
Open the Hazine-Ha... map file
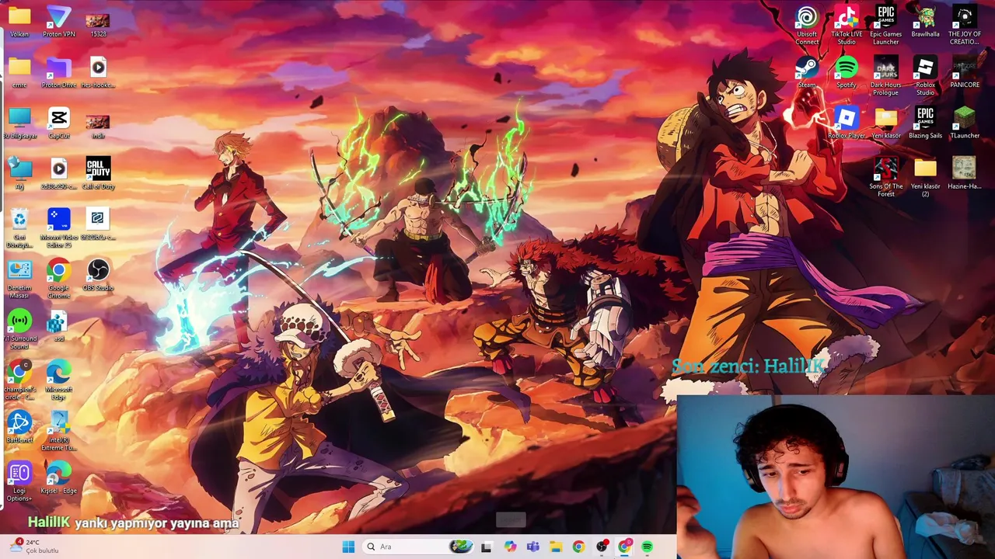pos(965,173)
